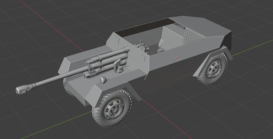Select the front wheel hub
Screen dimensions: 273x139
click(x=115, y=110)
